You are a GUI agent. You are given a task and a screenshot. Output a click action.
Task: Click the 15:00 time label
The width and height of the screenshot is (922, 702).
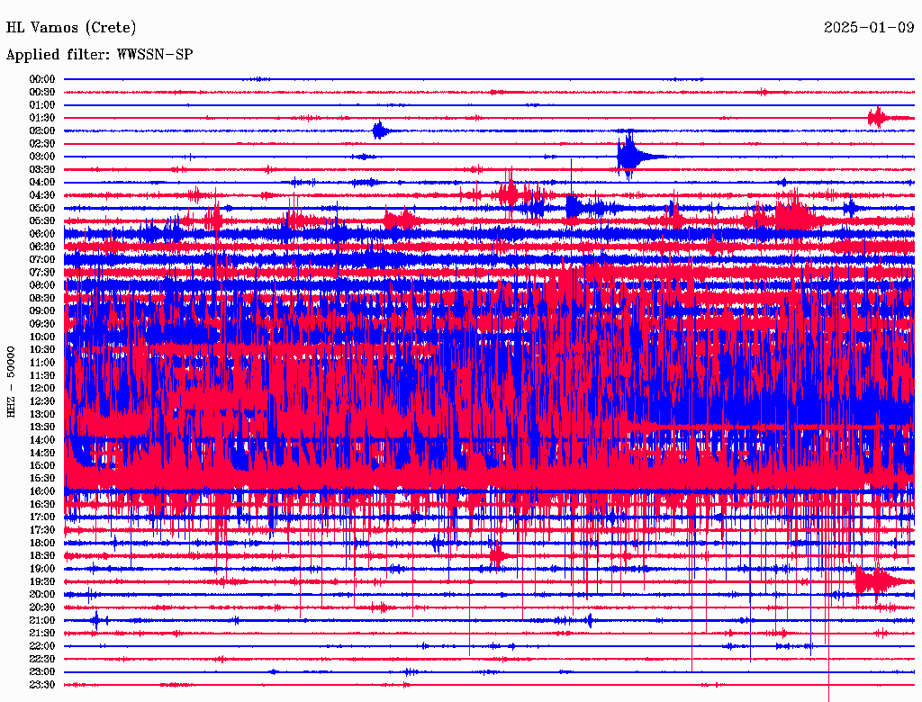coord(42,466)
